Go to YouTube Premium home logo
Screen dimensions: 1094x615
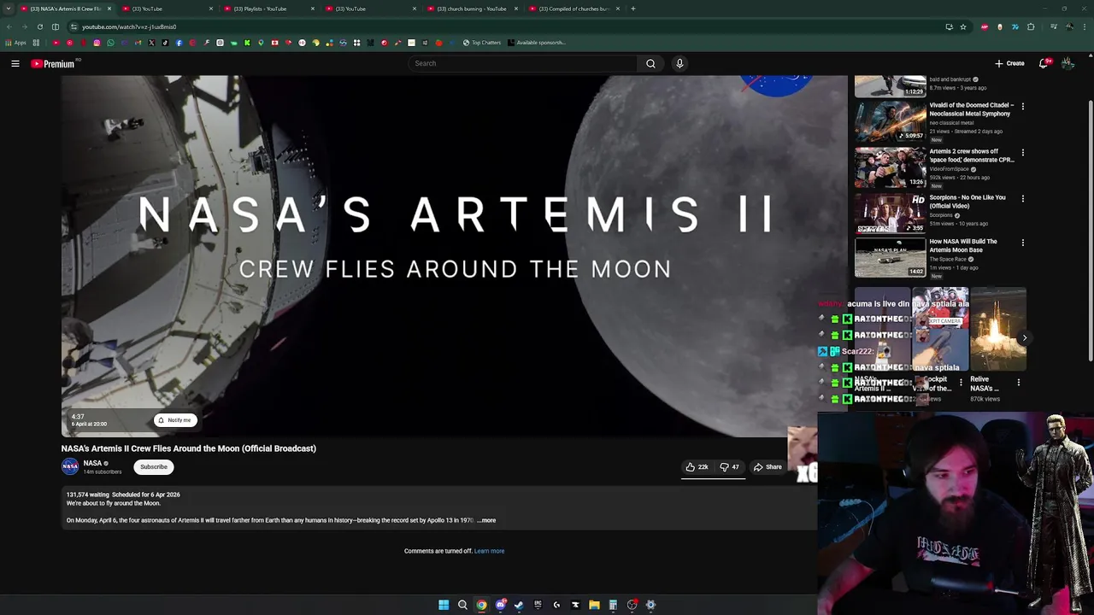53,63
